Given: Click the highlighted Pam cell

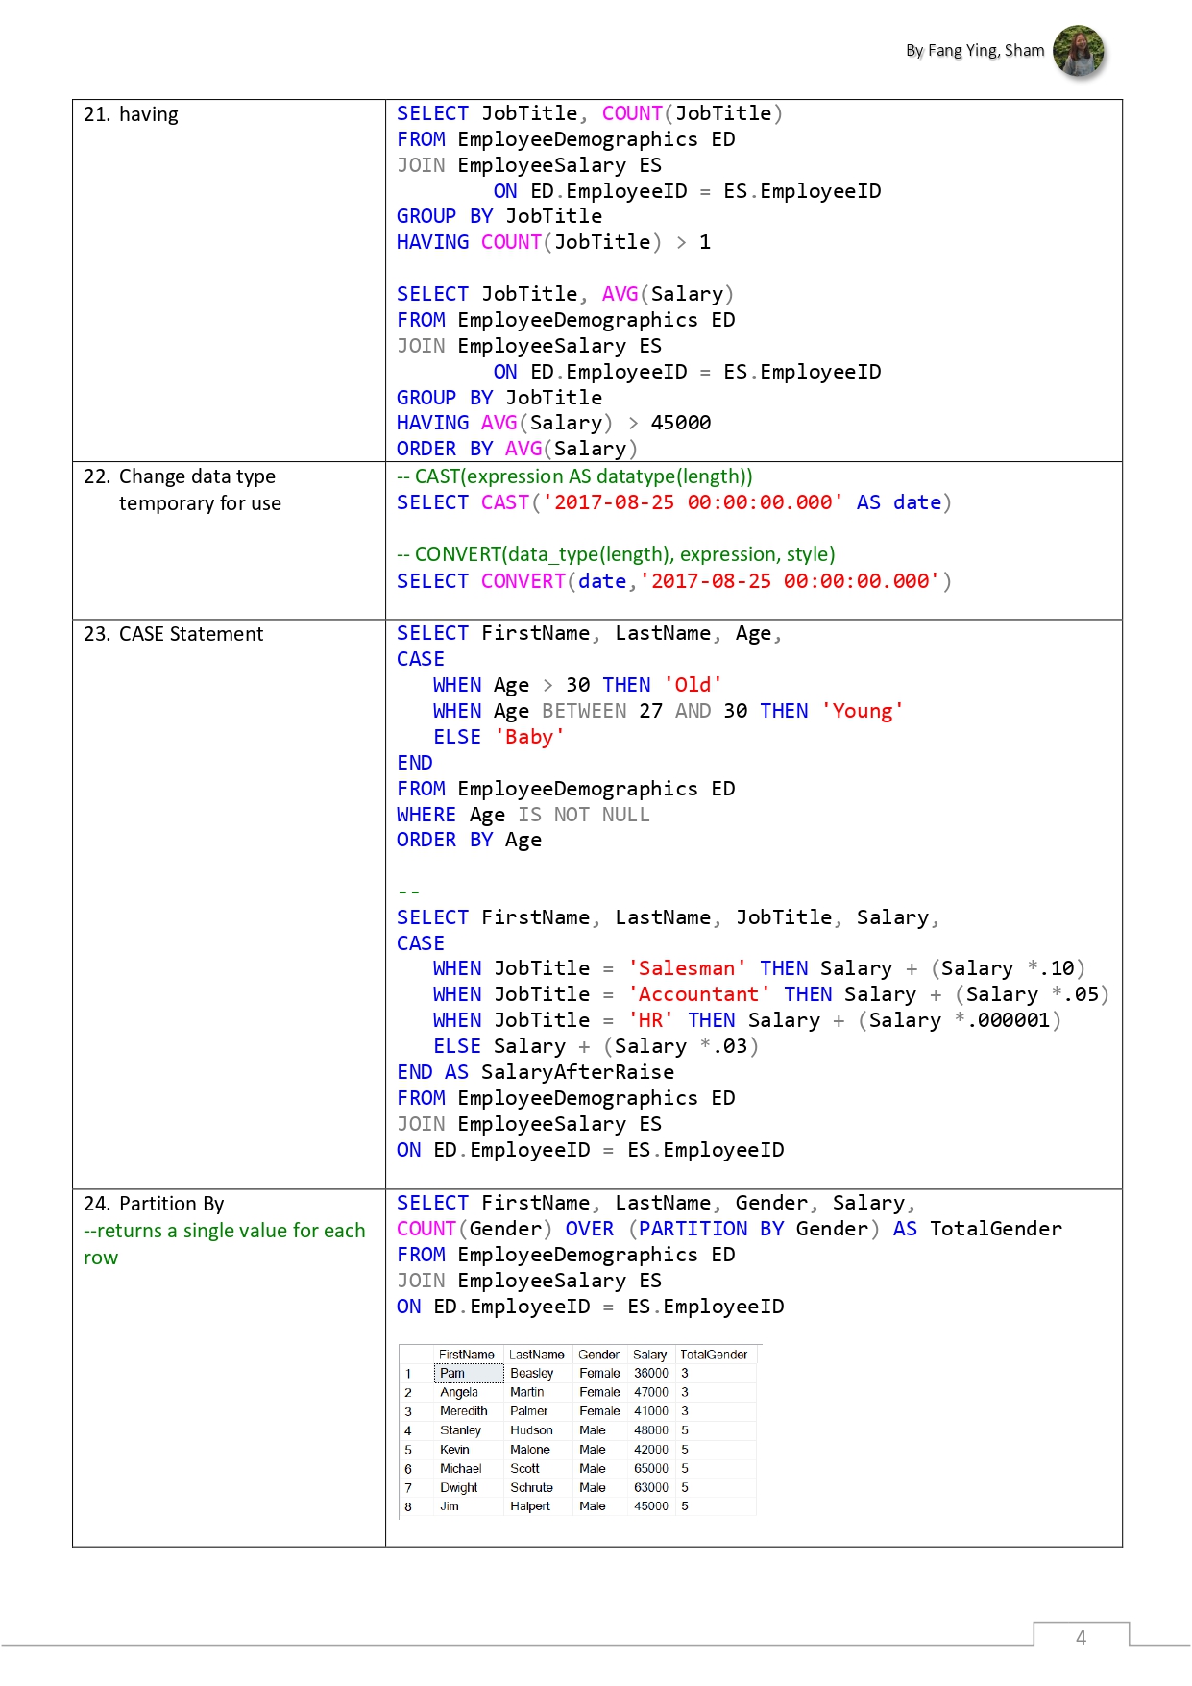Looking at the screenshot, I should pos(469,1374).
